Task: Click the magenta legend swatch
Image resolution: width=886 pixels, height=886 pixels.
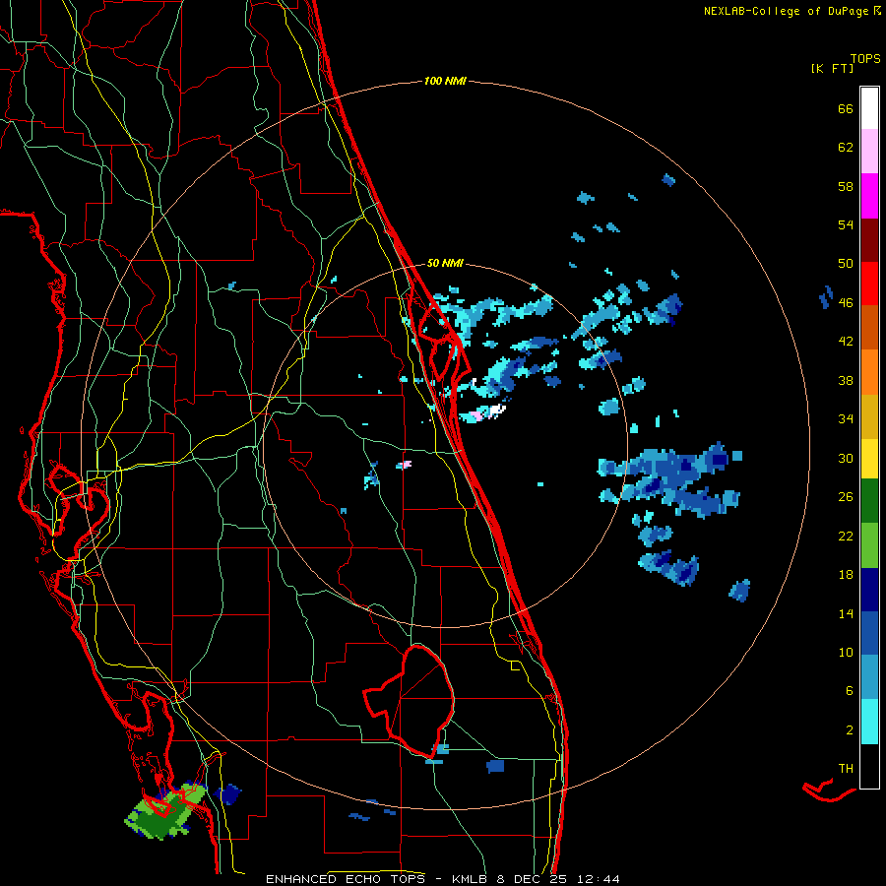Action: (x=869, y=196)
